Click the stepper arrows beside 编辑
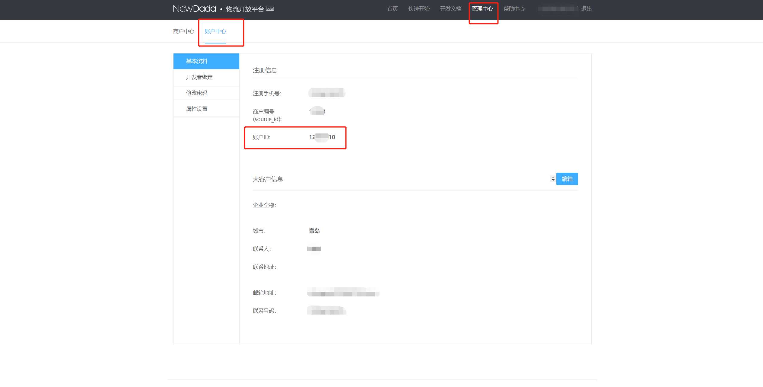This screenshot has height=387, width=763. pyautogui.click(x=553, y=179)
